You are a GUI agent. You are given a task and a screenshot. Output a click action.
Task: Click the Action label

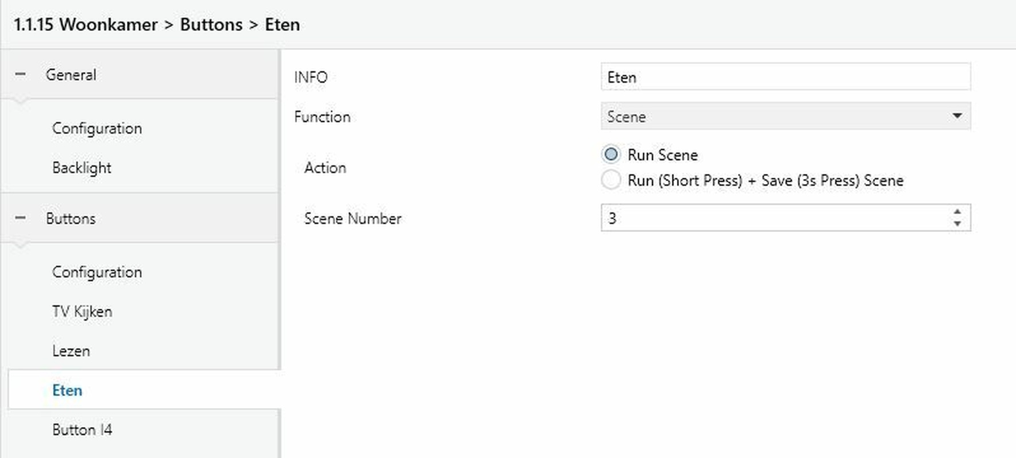(x=325, y=168)
